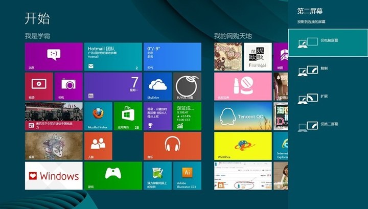Click the 我的网购天地 group title
Screen dimensions: 368x209
coord(233,36)
